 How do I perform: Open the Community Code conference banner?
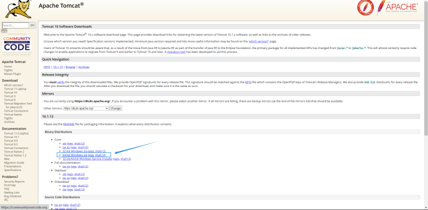tap(17, 44)
